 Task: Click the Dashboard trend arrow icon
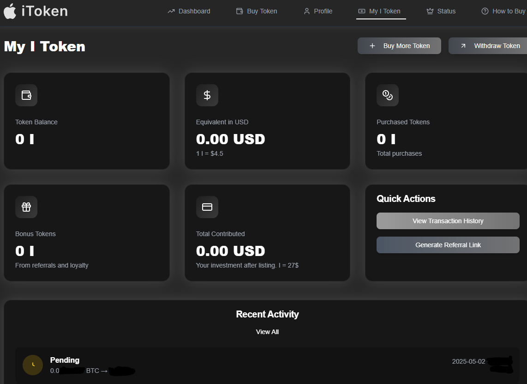point(171,11)
